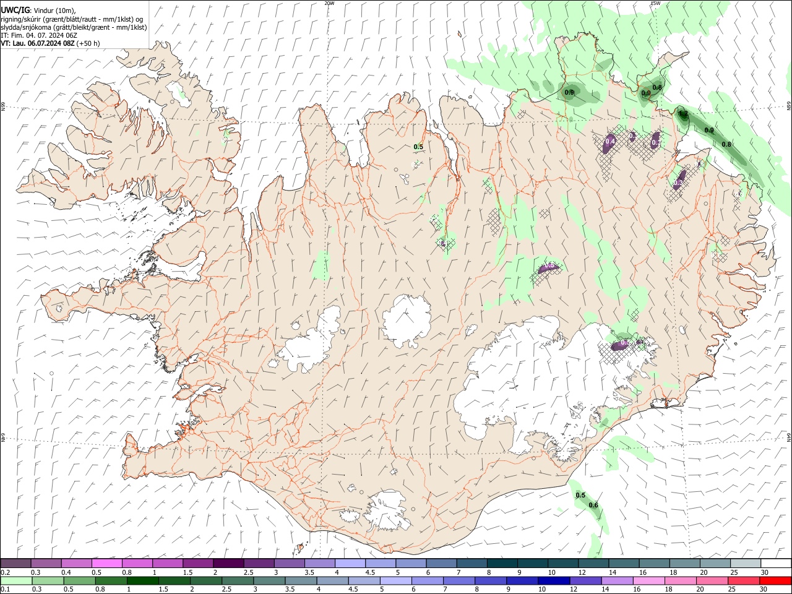Click the 15W longitude label at the top edge

click(655, 3)
